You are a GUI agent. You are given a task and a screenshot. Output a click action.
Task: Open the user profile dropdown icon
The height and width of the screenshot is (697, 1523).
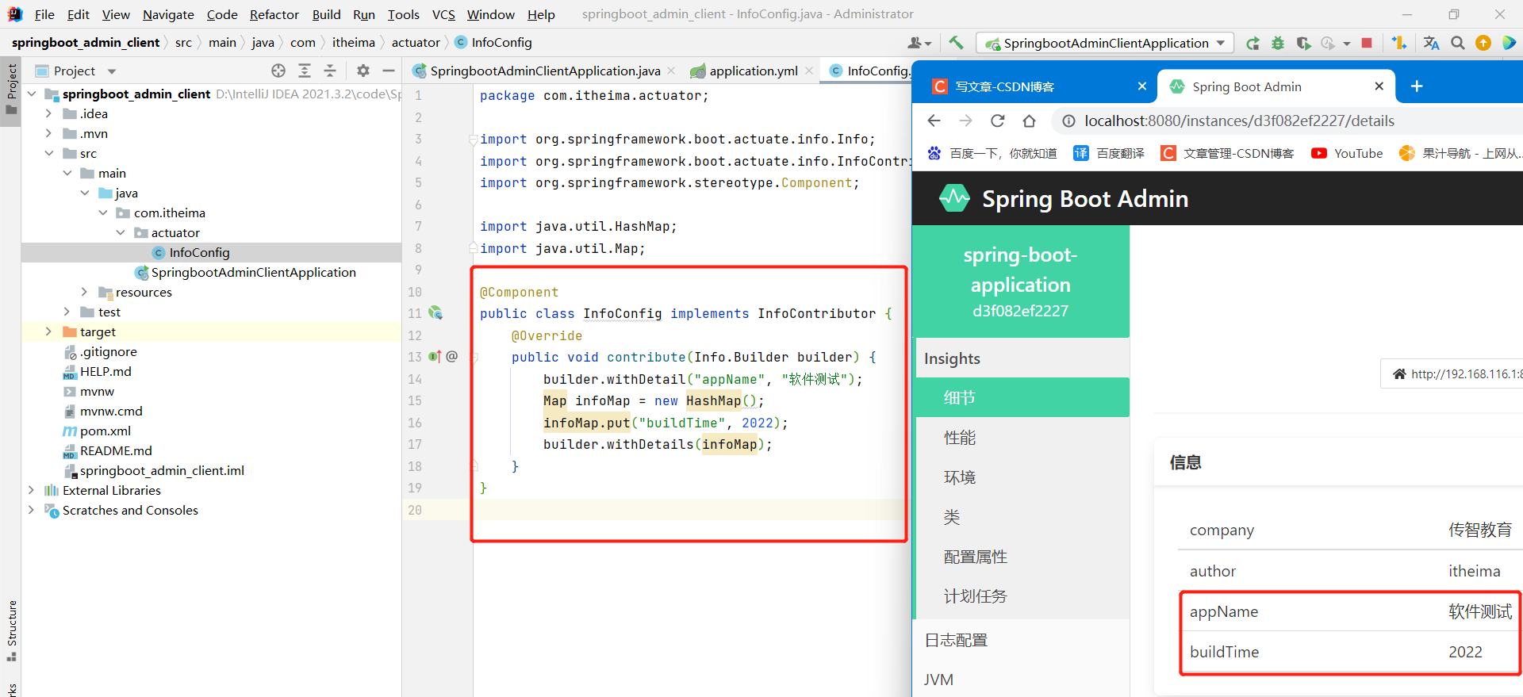[919, 43]
